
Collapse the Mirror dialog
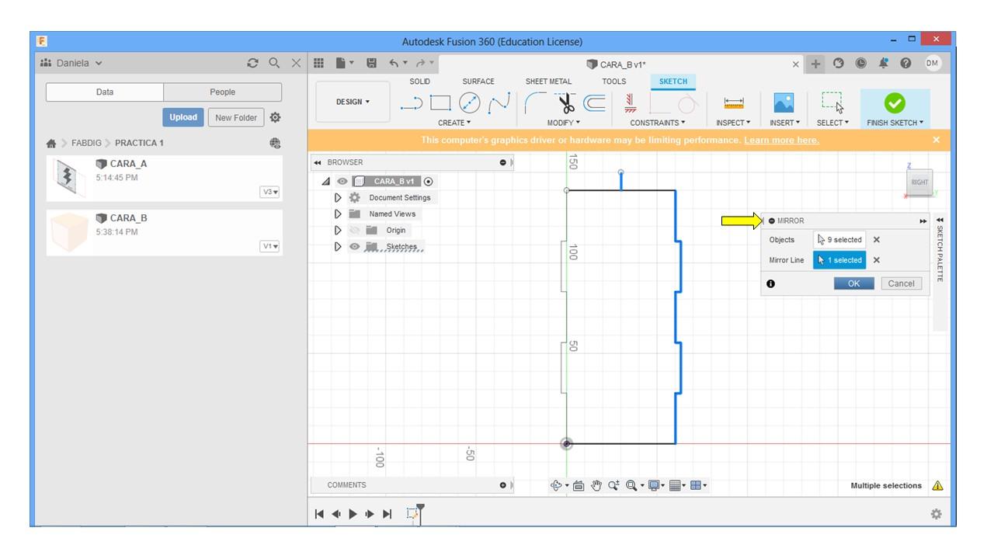[x=771, y=221]
